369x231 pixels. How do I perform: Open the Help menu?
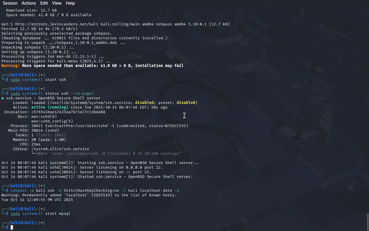pos(70,3)
